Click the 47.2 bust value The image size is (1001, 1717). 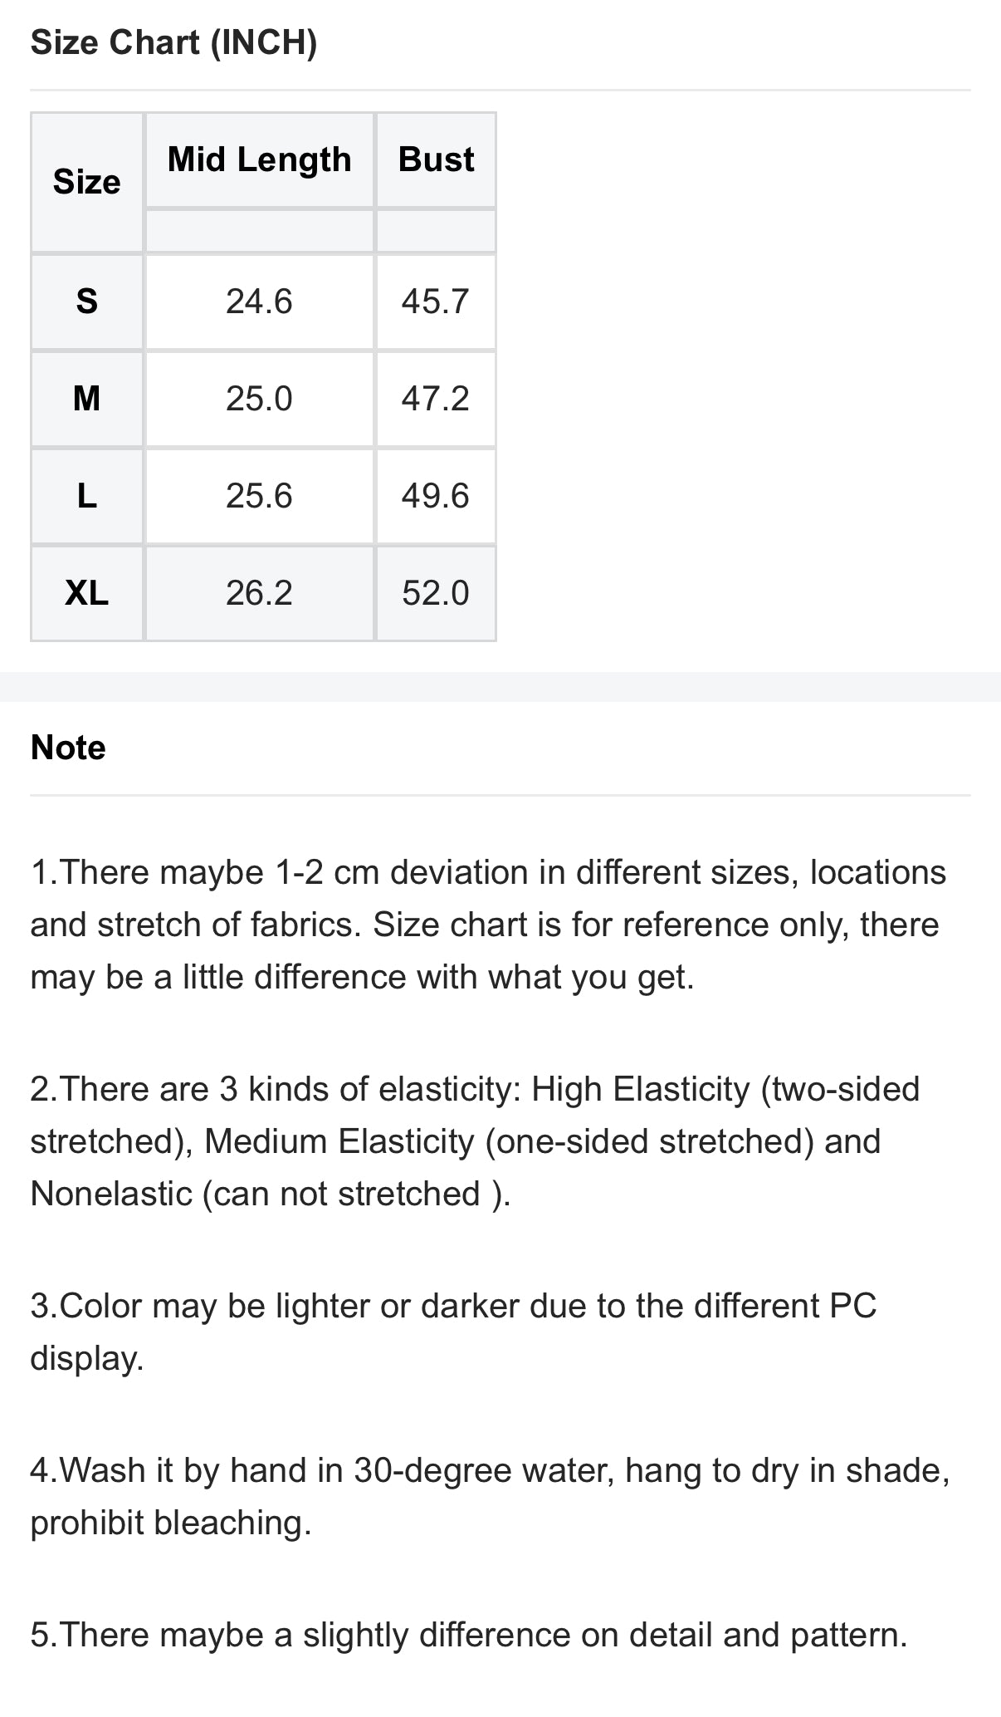pyautogui.click(x=435, y=399)
